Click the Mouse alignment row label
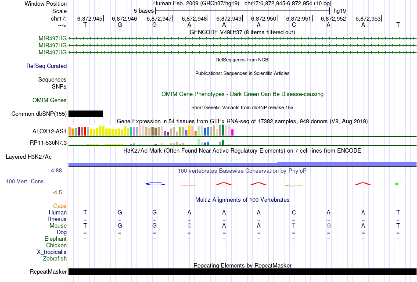 (x=58, y=226)
